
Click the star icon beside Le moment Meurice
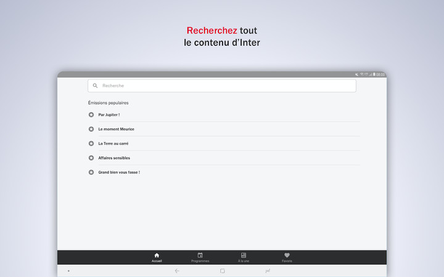click(91, 129)
